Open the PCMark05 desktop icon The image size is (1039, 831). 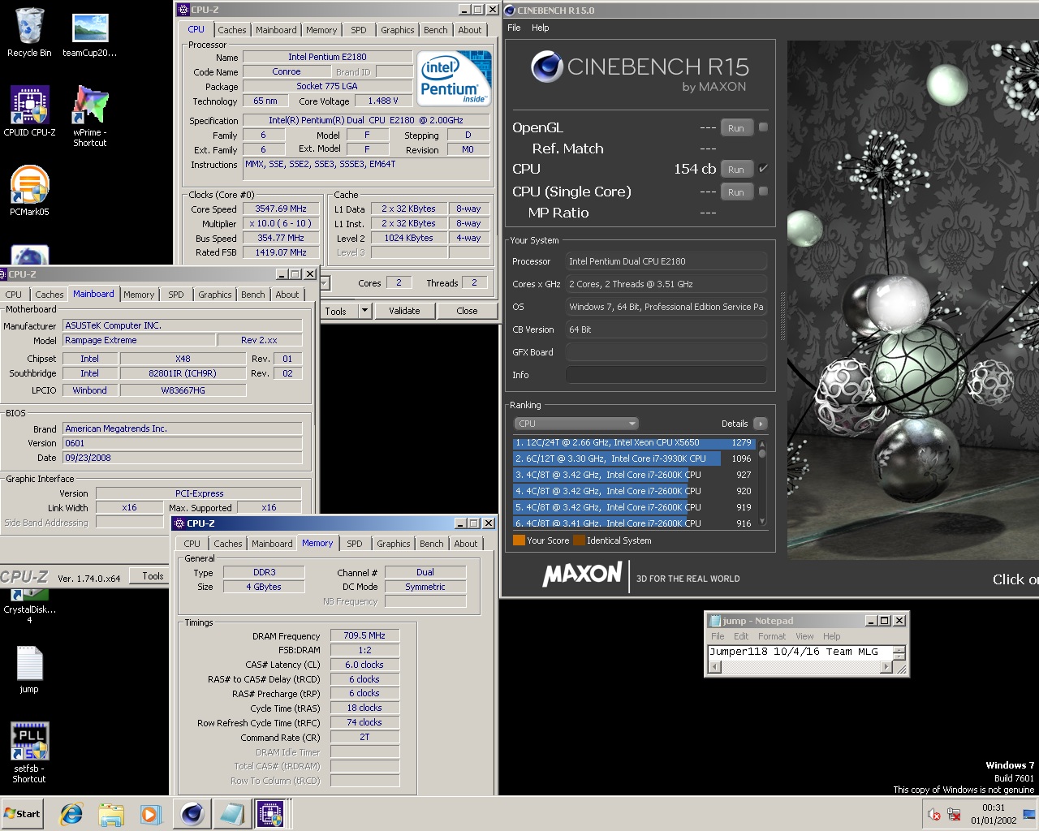coord(29,190)
